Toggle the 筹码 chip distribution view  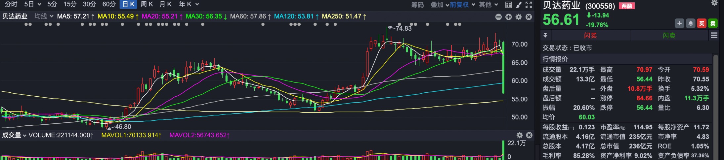click(x=417, y=5)
